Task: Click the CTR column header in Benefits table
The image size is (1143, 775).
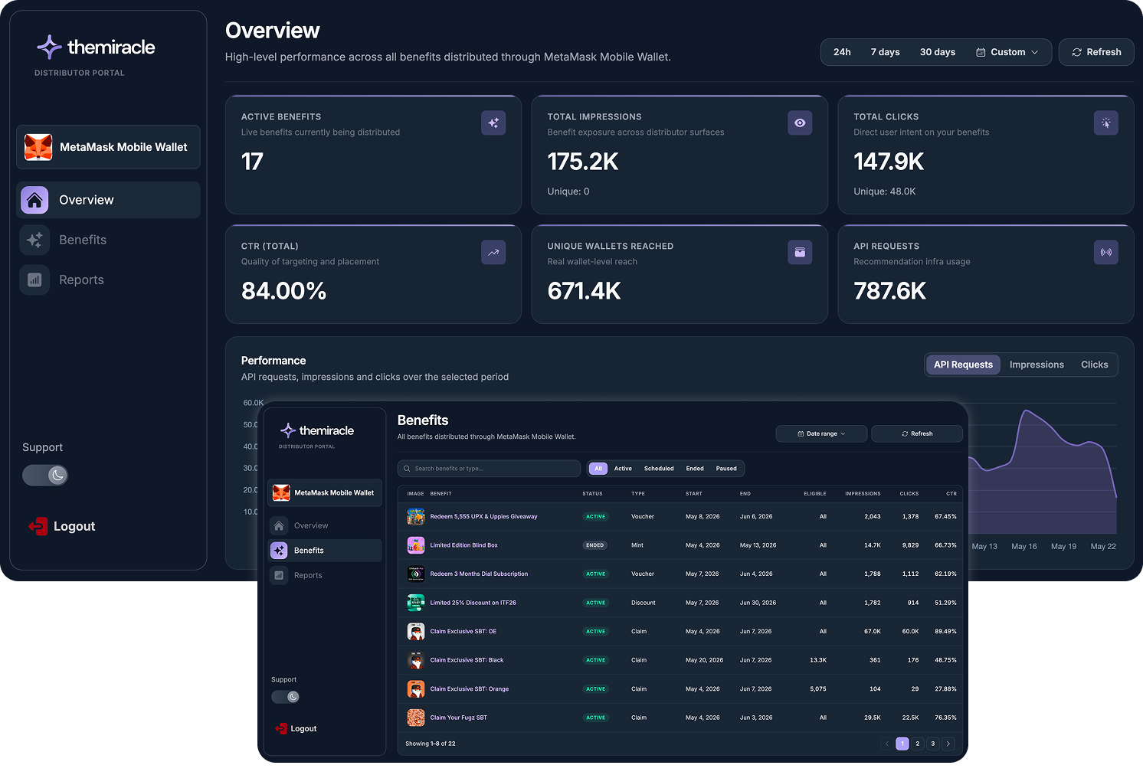Action: click(951, 494)
